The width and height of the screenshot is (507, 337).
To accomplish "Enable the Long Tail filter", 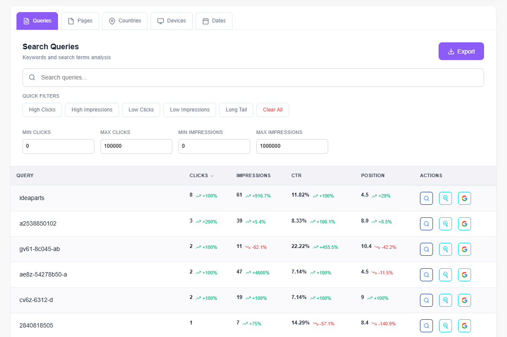I will [236, 110].
